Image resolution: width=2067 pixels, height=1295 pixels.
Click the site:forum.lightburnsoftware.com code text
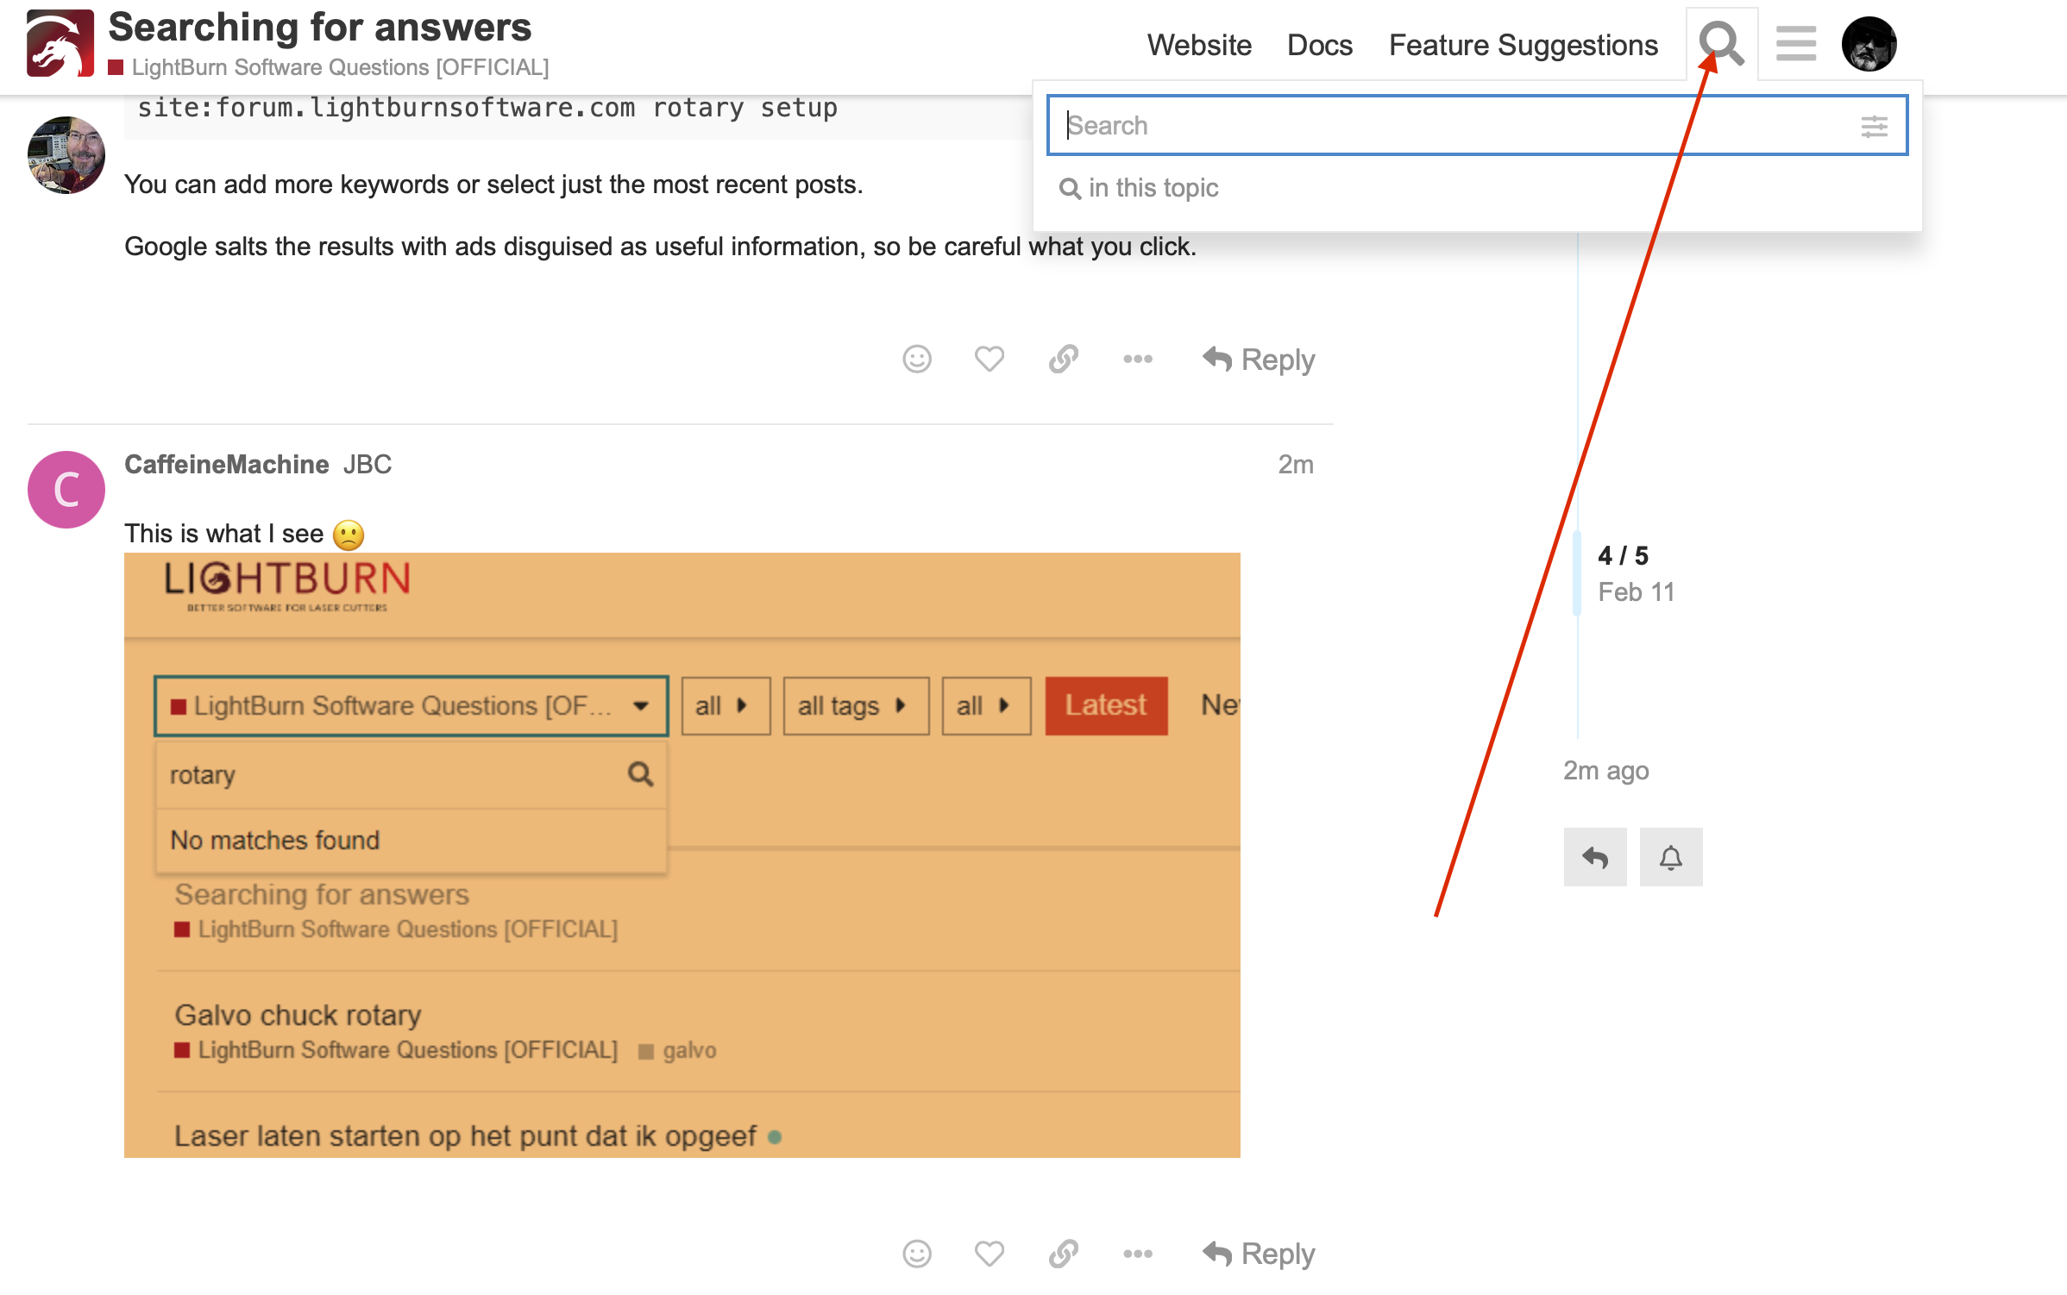tap(487, 108)
